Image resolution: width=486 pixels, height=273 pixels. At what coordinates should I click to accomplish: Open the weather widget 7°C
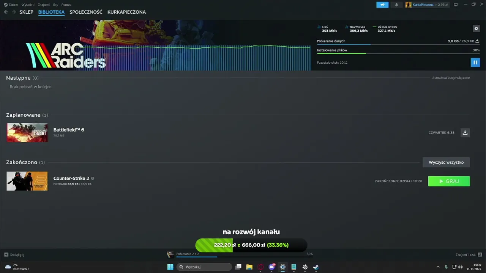pos(17,267)
